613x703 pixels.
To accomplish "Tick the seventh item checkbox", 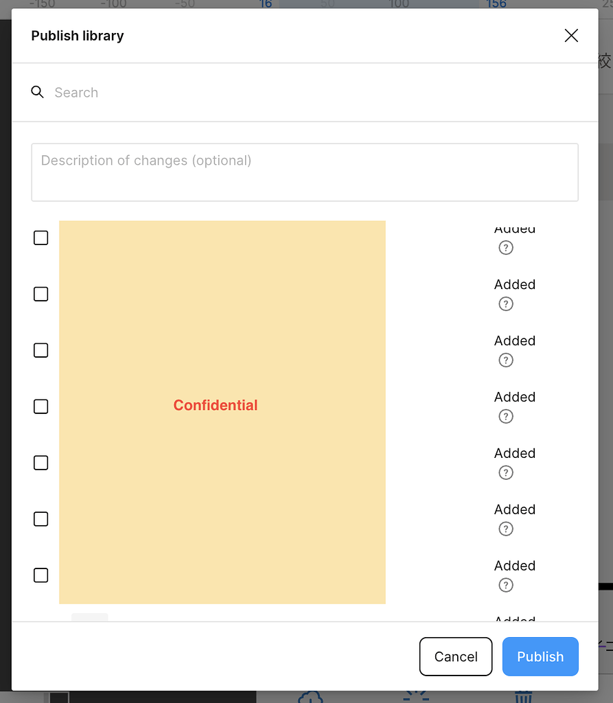I will click(41, 575).
